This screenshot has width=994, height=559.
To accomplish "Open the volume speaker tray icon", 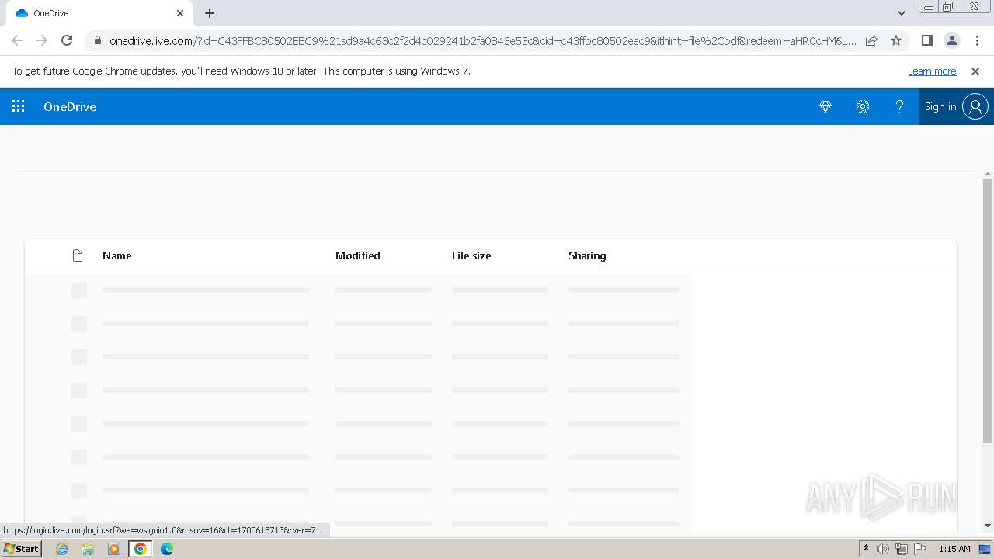I will pos(883,549).
